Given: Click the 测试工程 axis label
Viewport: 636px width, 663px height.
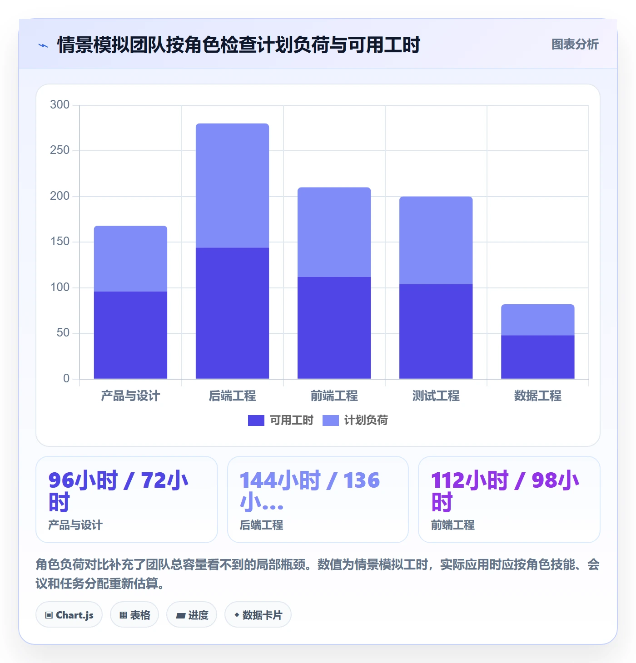Looking at the screenshot, I should click(436, 396).
